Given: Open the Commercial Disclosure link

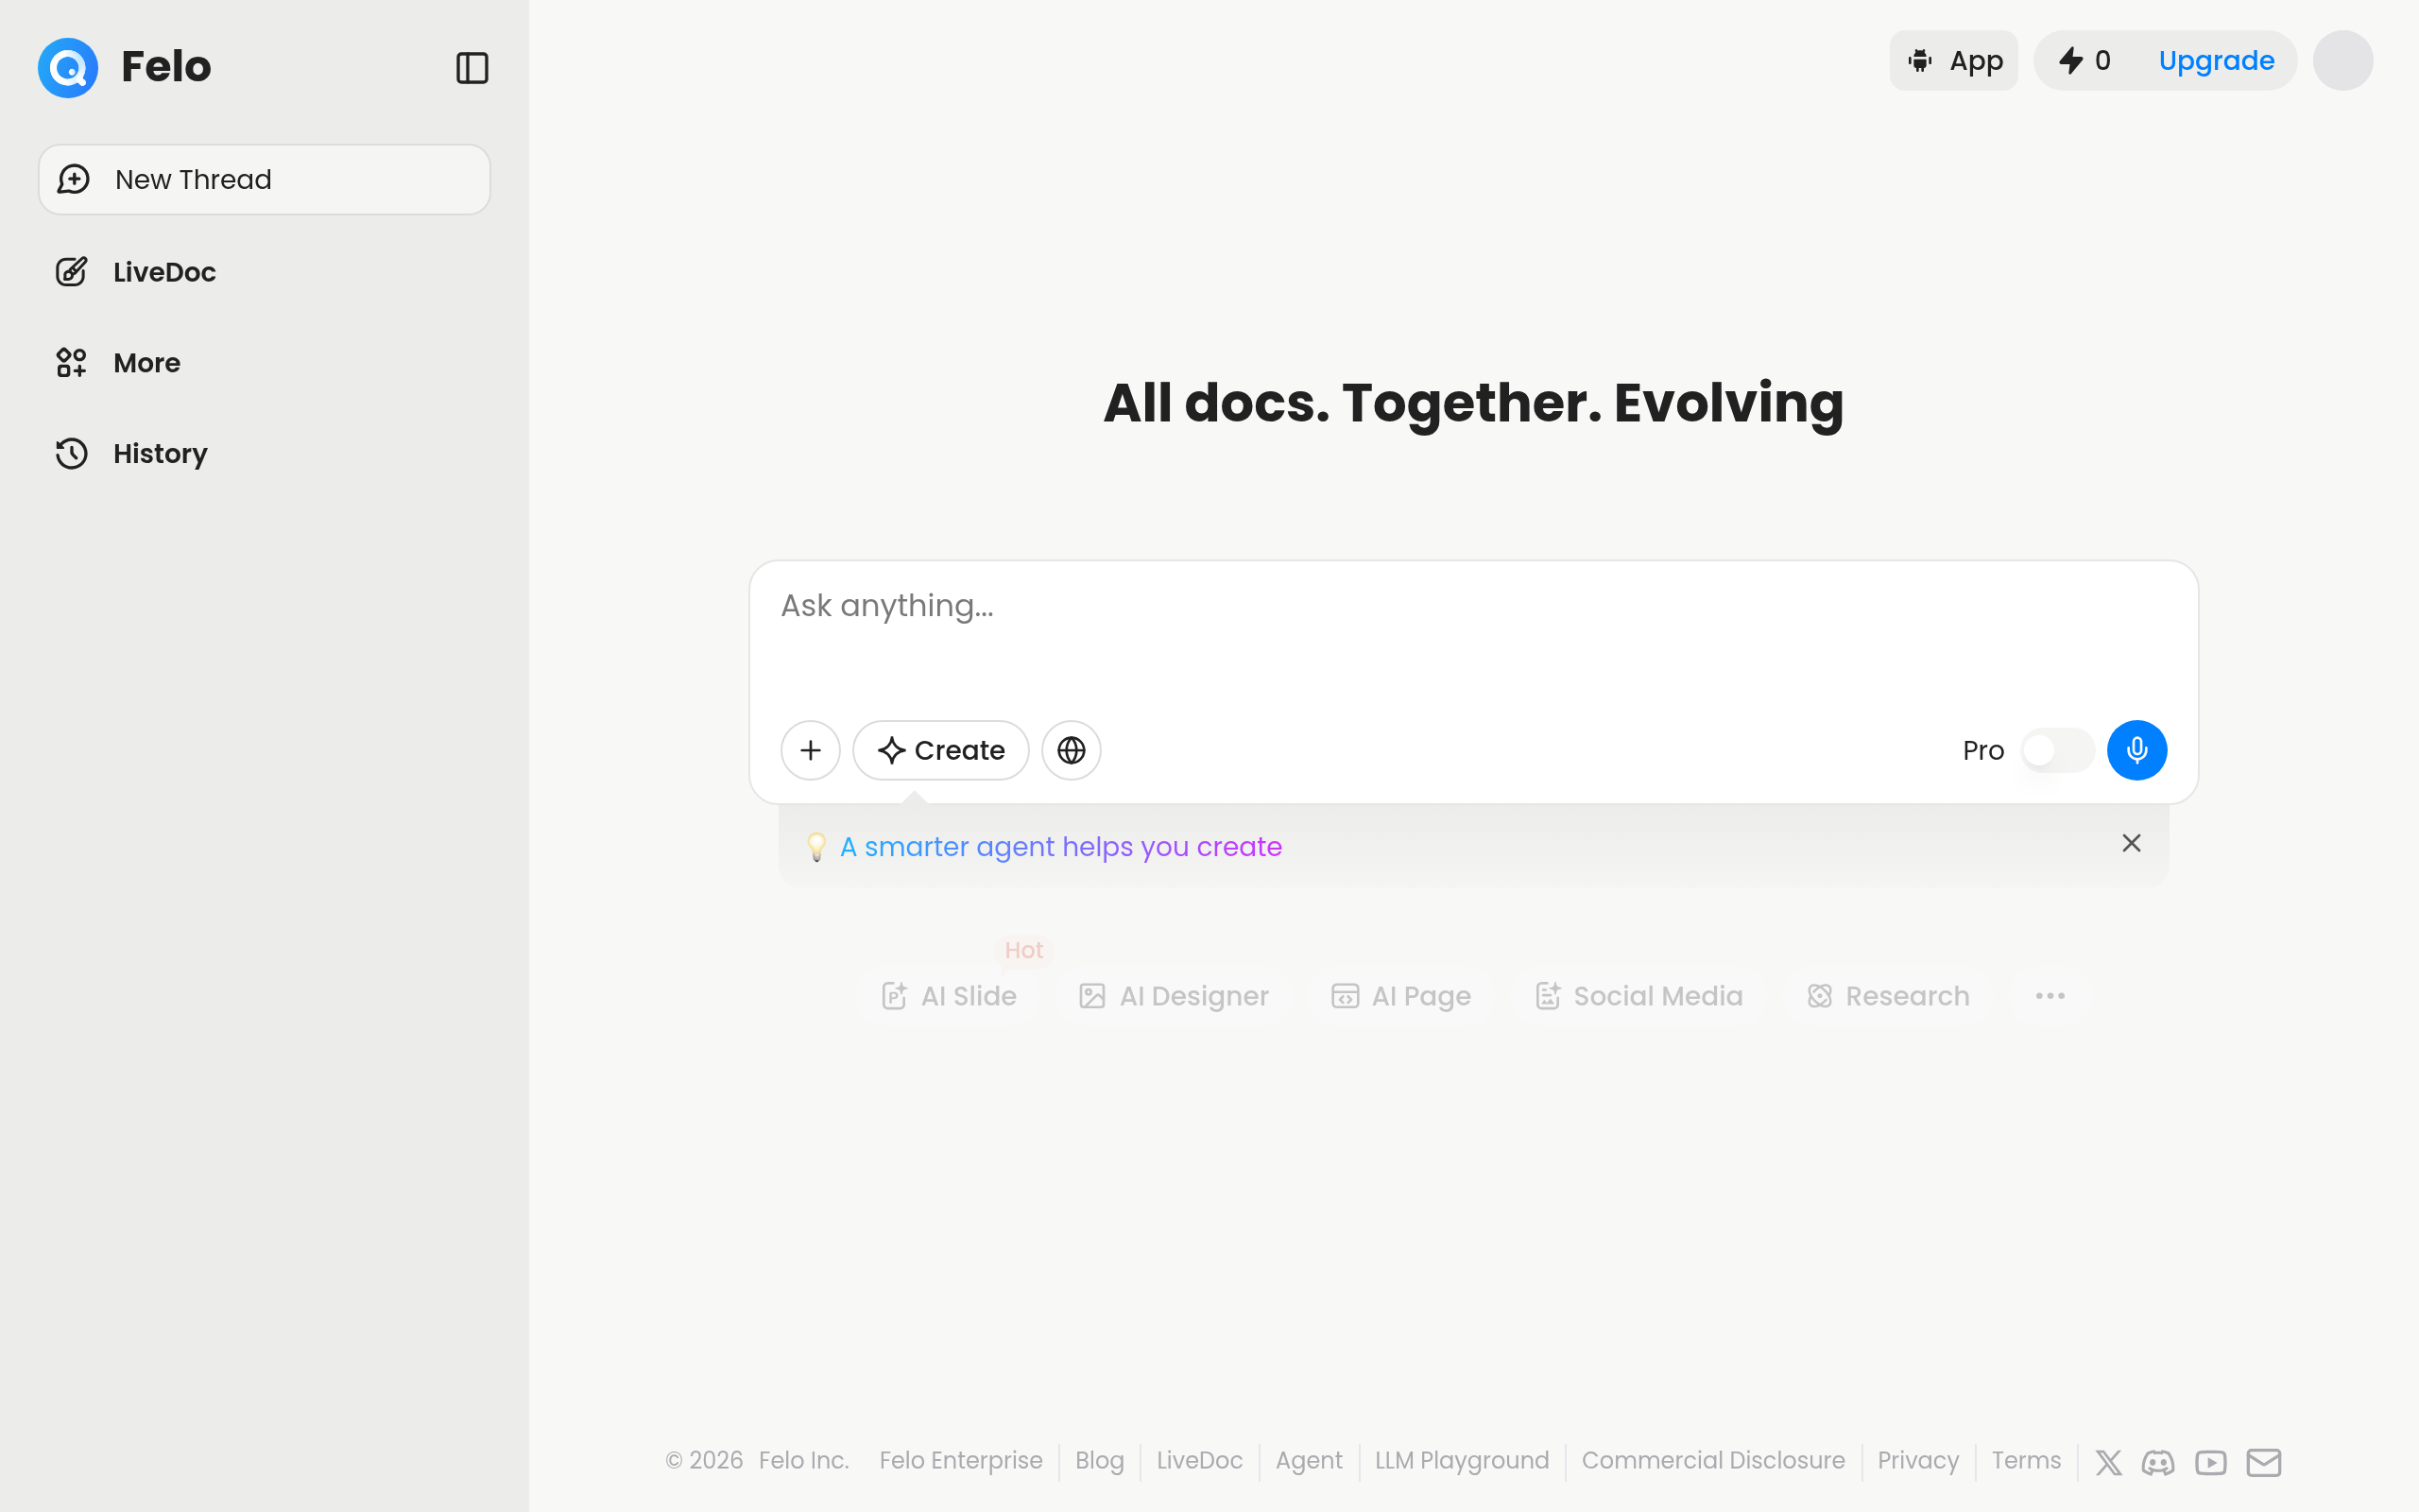Looking at the screenshot, I should pyautogui.click(x=1712, y=1461).
